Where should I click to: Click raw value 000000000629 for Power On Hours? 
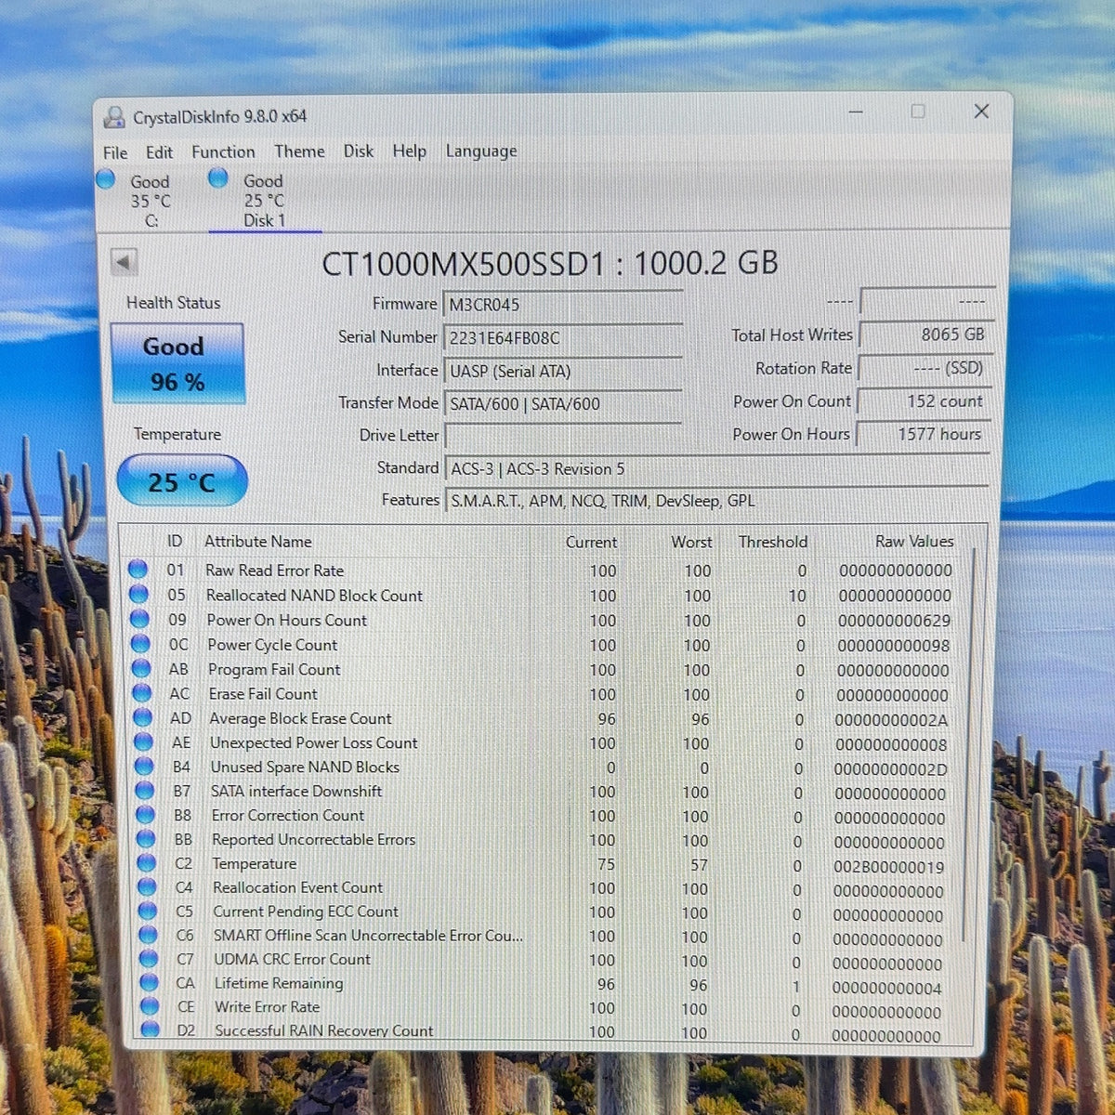pyautogui.click(x=894, y=621)
